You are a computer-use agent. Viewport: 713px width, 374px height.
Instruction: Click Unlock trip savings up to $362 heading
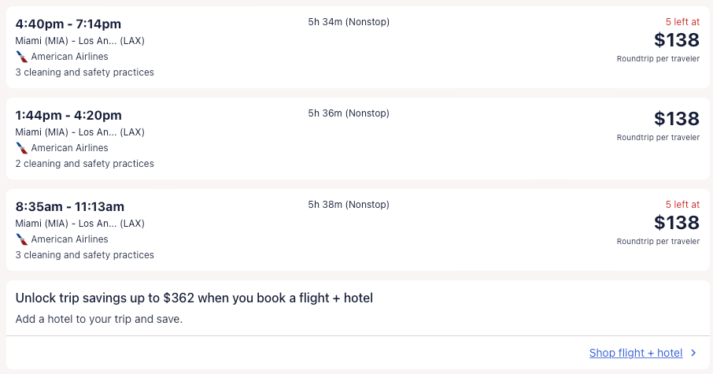coord(194,298)
